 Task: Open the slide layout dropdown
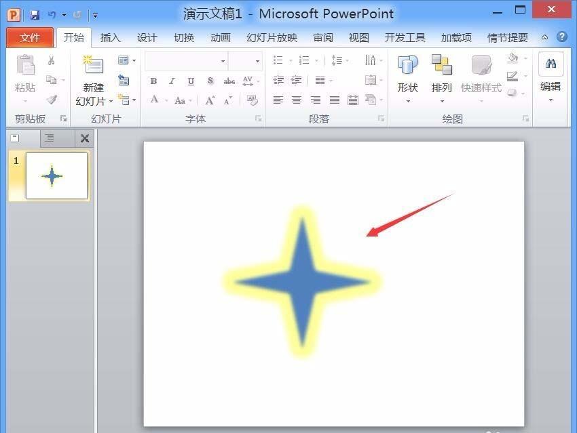coord(126,61)
